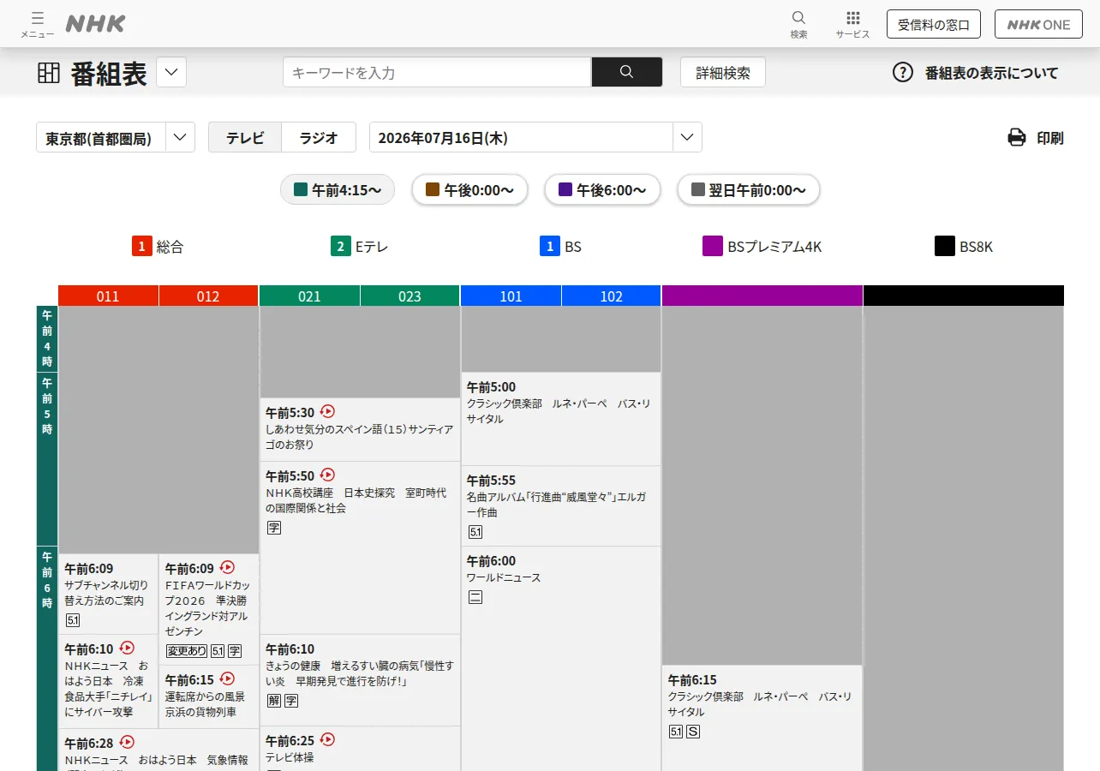Open きょうの健康 午前6:10 program
This screenshot has height=771, width=1100.
pyautogui.click(x=360, y=680)
